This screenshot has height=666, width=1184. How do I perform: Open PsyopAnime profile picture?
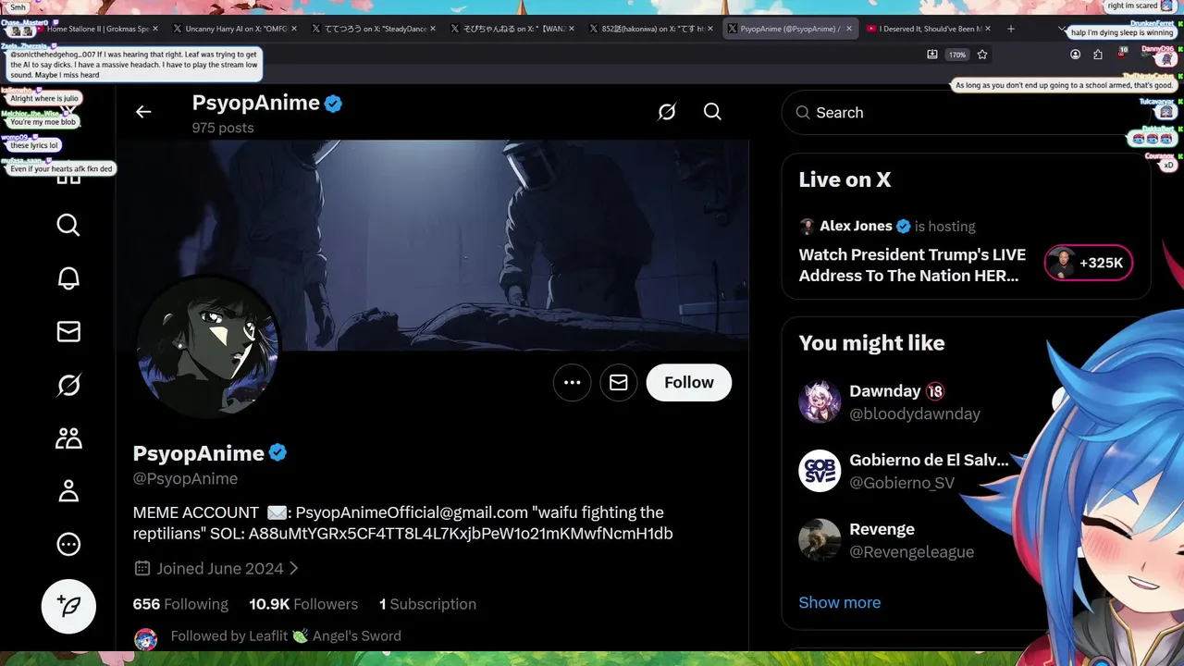207,347
